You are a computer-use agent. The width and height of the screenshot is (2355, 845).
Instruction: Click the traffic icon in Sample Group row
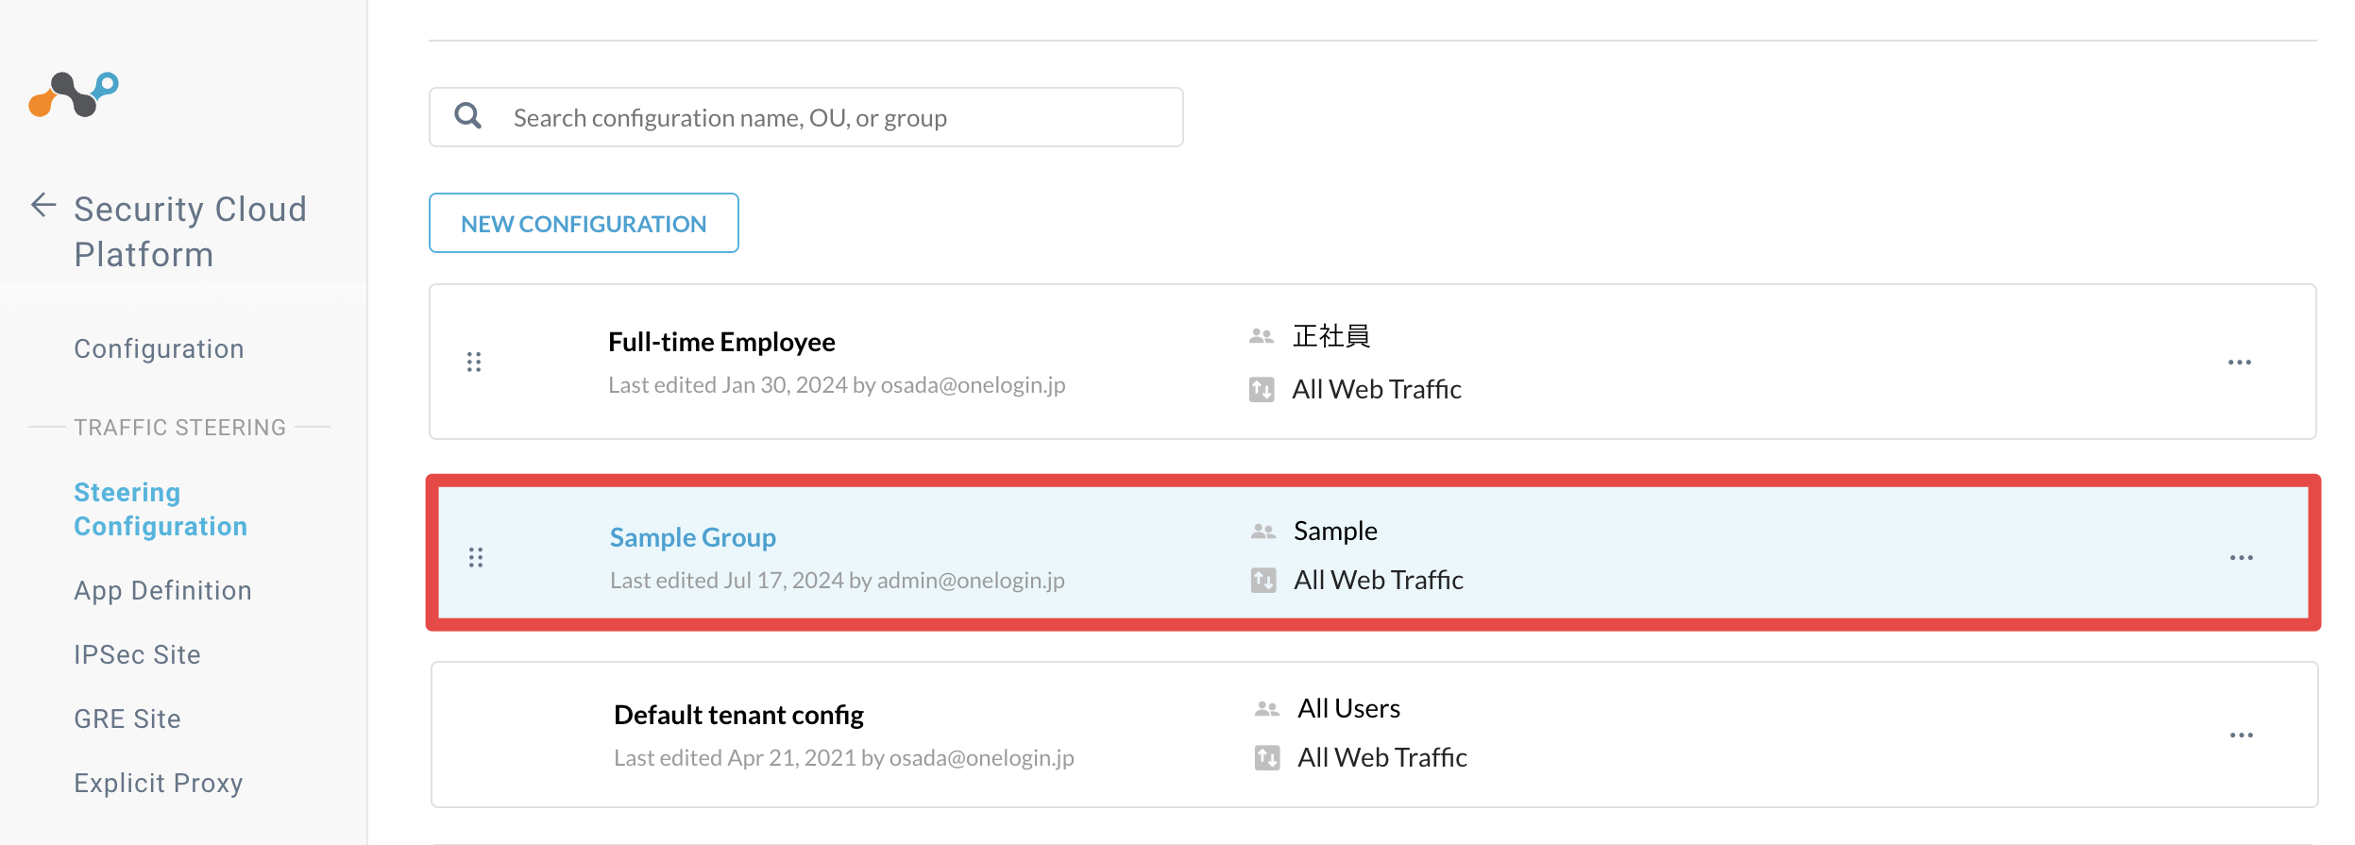point(1263,580)
